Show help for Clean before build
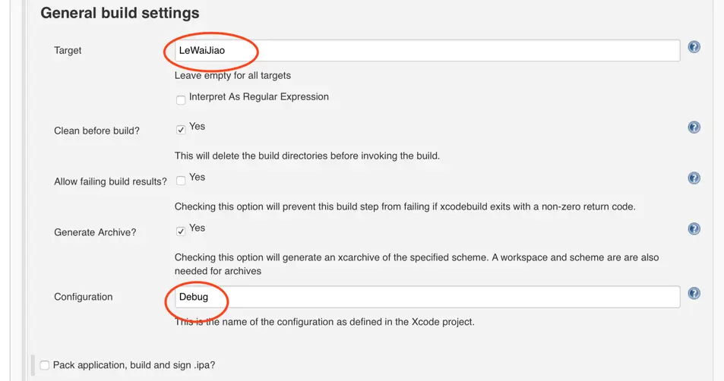724x381 pixels. (x=694, y=128)
